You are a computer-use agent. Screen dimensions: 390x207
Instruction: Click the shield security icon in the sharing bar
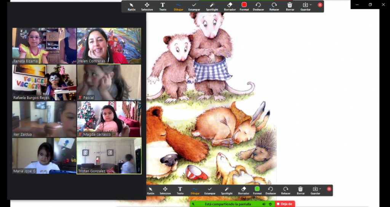tap(270, 204)
